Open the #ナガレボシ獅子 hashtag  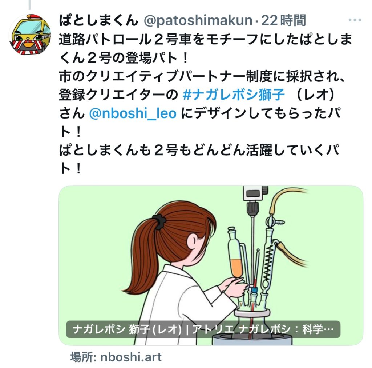tap(234, 95)
